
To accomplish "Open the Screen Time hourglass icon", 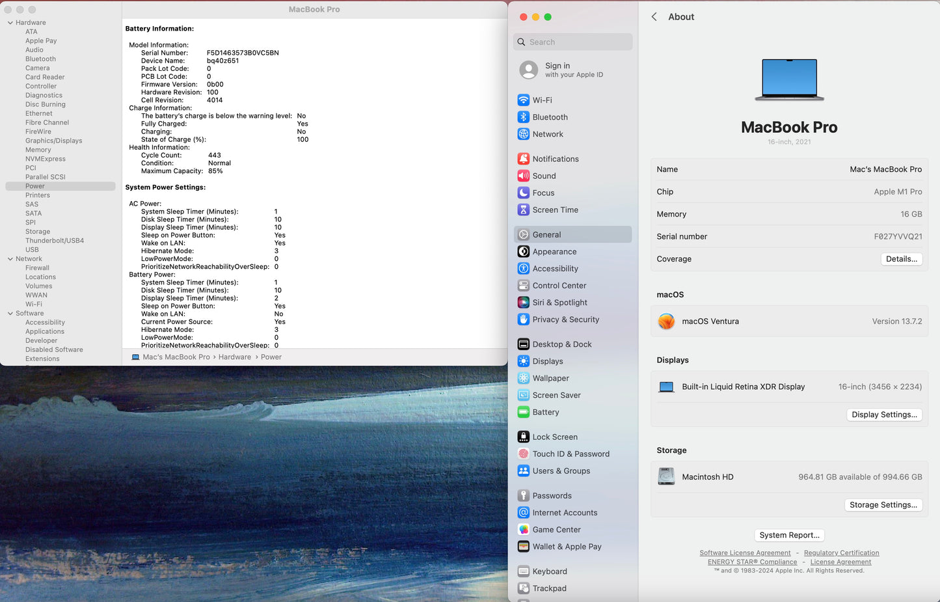I will coord(524,210).
